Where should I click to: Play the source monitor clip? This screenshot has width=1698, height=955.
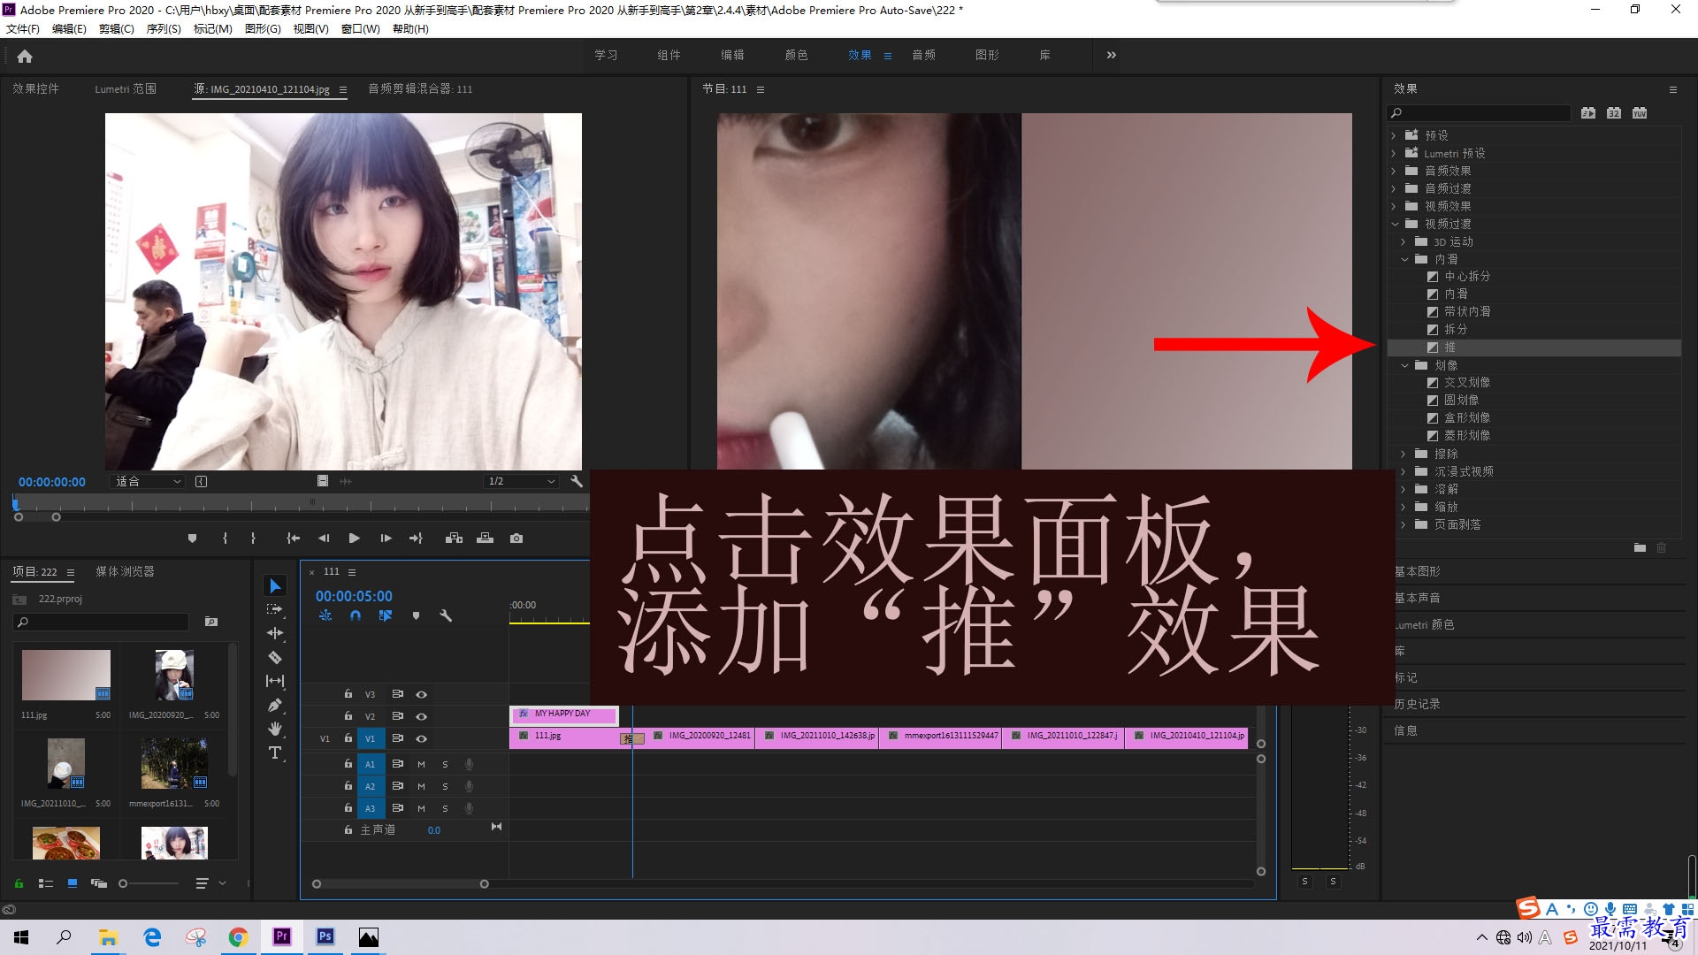click(354, 538)
